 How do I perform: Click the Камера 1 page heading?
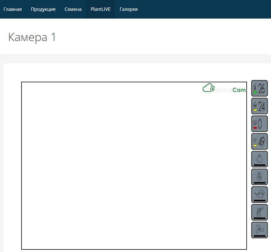coord(32,37)
